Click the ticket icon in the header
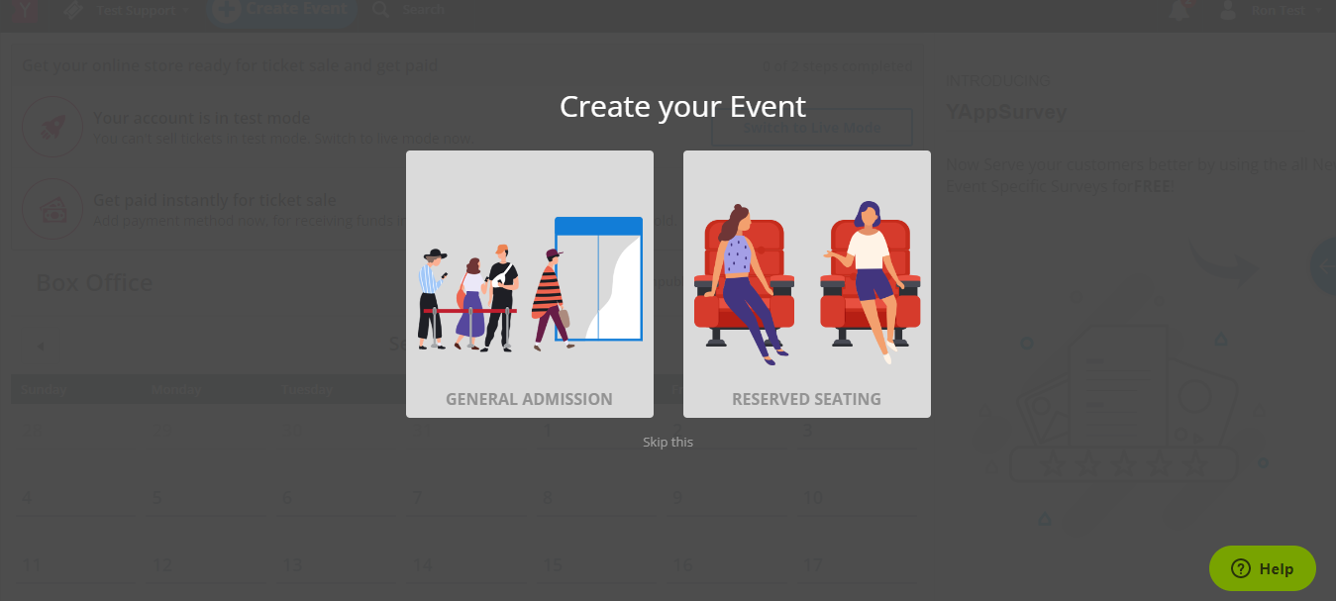1336x601 pixels. (x=72, y=11)
